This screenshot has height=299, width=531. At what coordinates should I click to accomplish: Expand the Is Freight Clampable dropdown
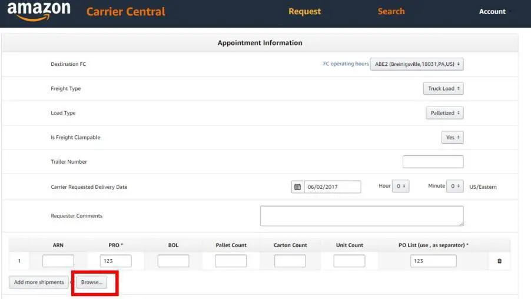[x=452, y=137]
